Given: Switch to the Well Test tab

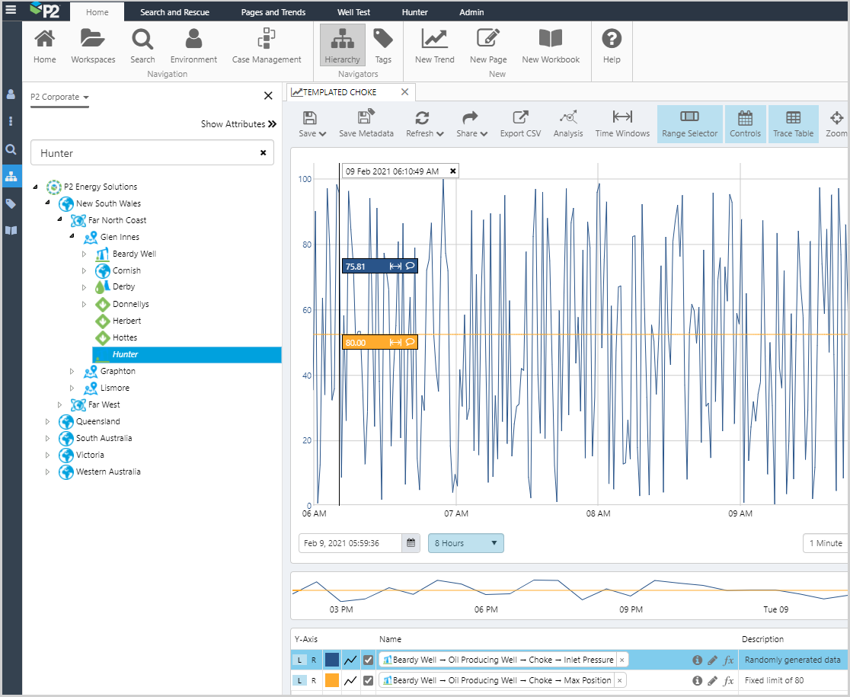Looking at the screenshot, I should [353, 12].
